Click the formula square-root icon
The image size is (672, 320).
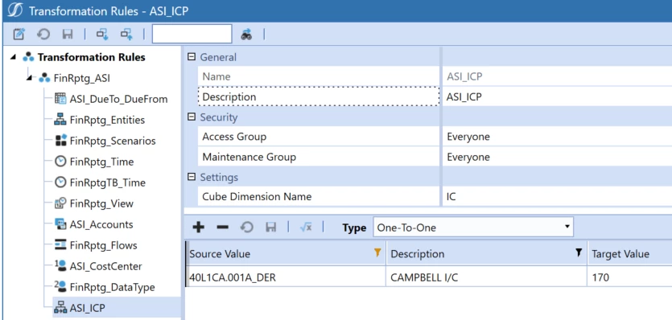click(306, 228)
